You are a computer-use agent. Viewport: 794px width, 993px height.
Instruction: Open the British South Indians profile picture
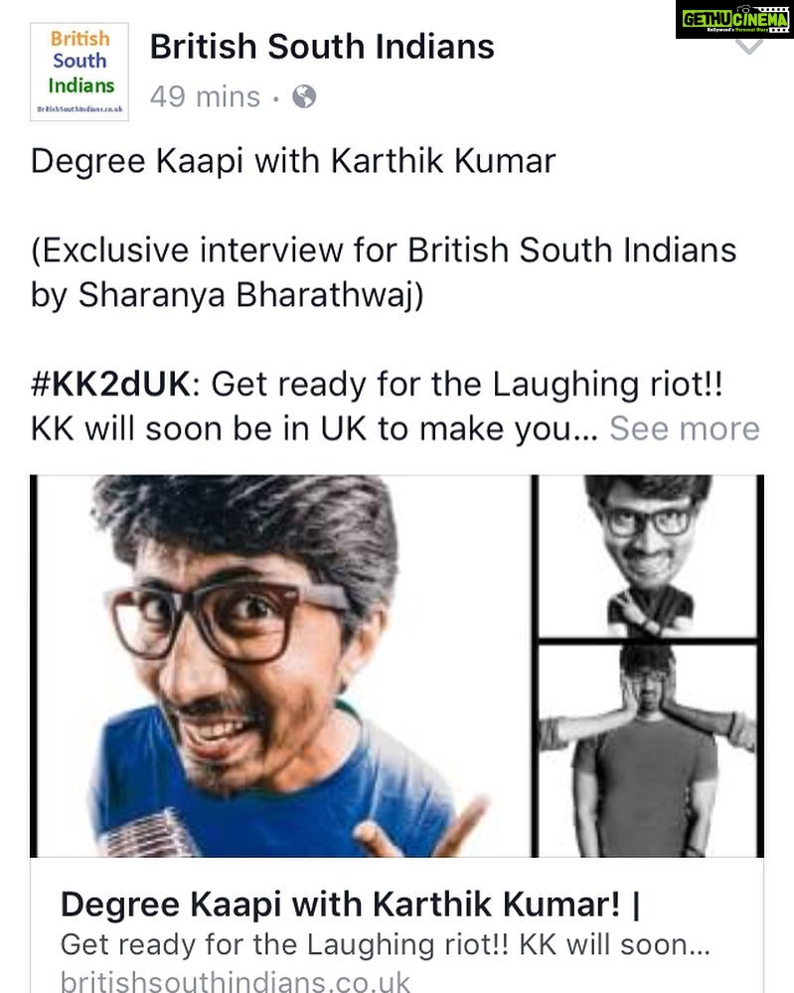pyautogui.click(x=79, y=72)
